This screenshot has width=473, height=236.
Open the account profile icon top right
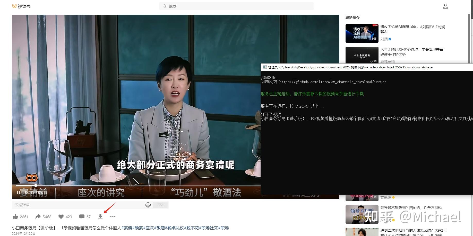pos(445,6)
